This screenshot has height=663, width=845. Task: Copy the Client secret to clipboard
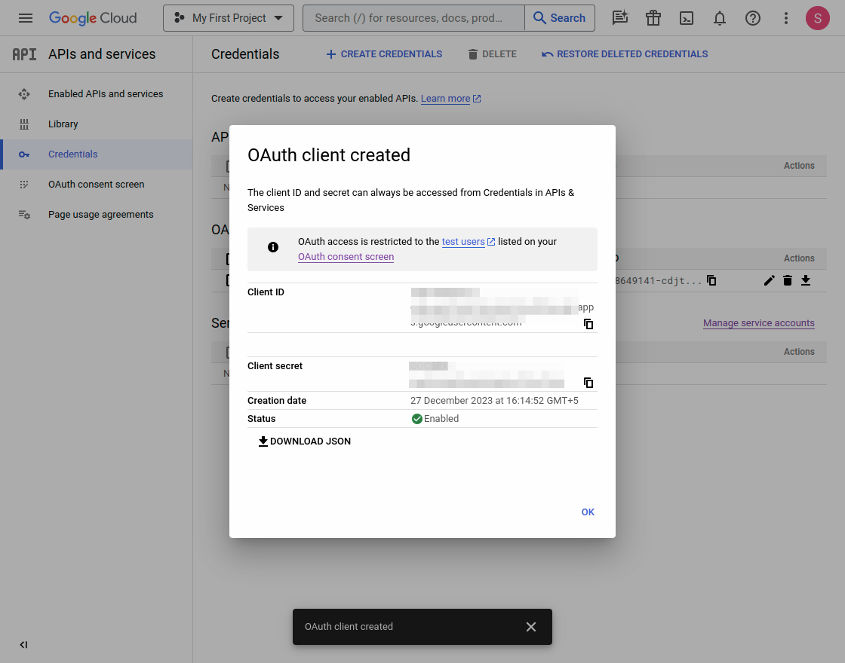click(588, 383)
